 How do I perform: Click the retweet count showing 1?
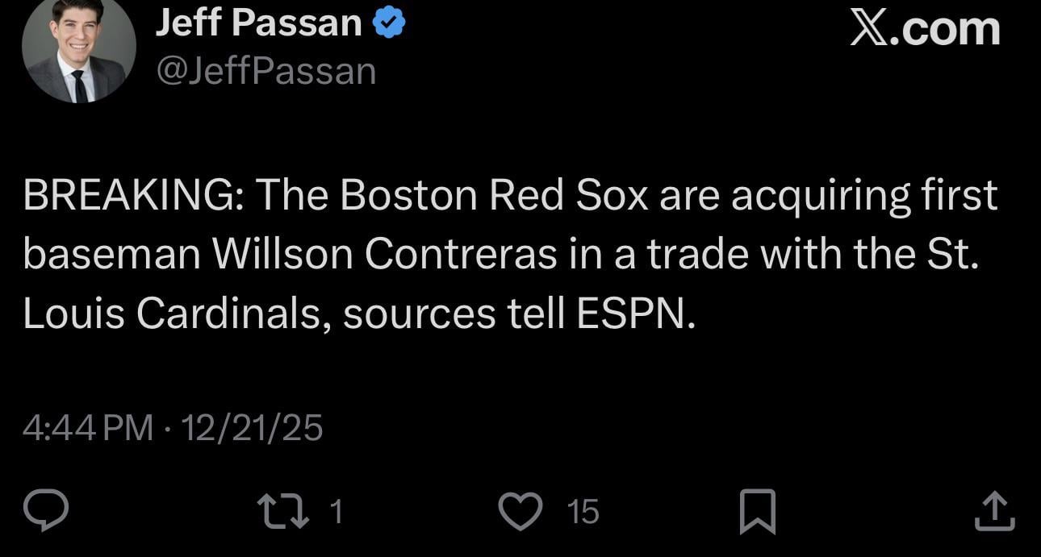[x=337, y=510]
